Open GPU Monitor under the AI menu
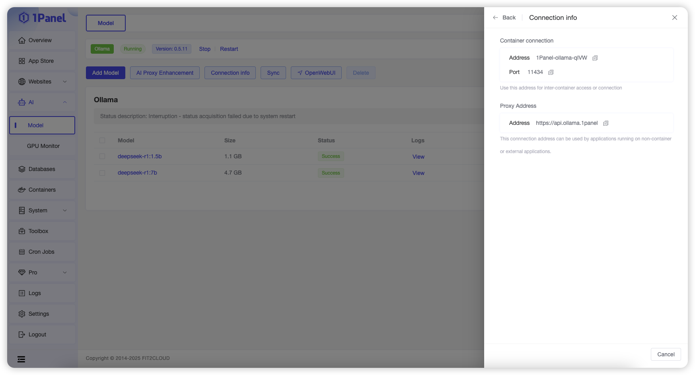This screenshot has height=375, width=695. [x=43, y=146]
